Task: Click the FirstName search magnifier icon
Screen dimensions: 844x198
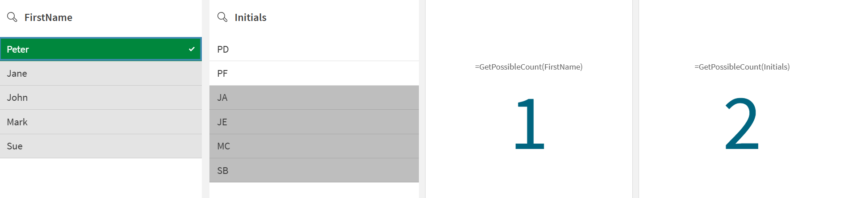Action: click(12, 17)
